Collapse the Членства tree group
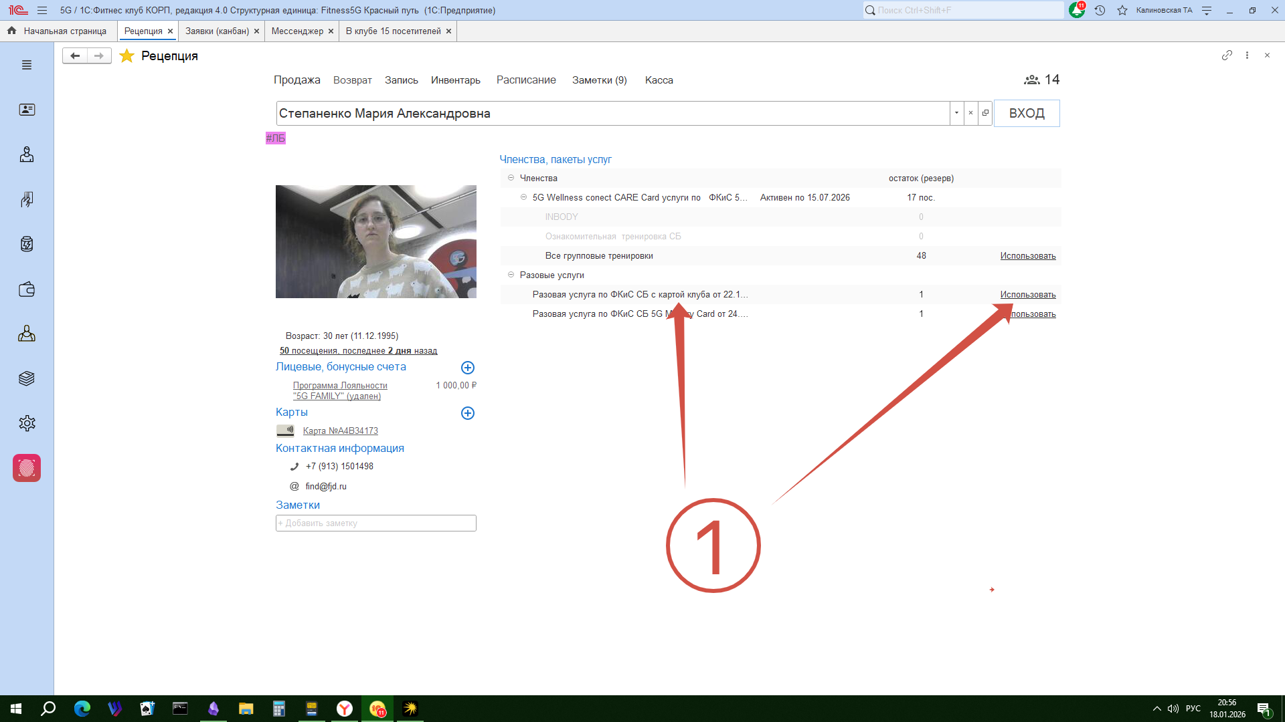1285x722 pixels. 511,178
